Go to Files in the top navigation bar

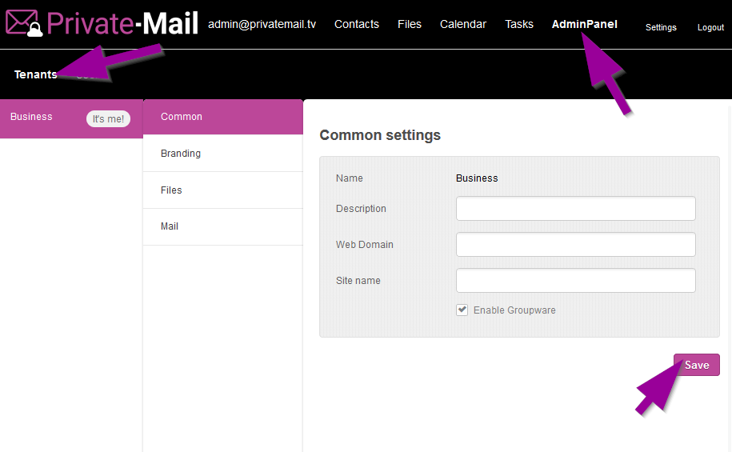(x=409, y=24)
